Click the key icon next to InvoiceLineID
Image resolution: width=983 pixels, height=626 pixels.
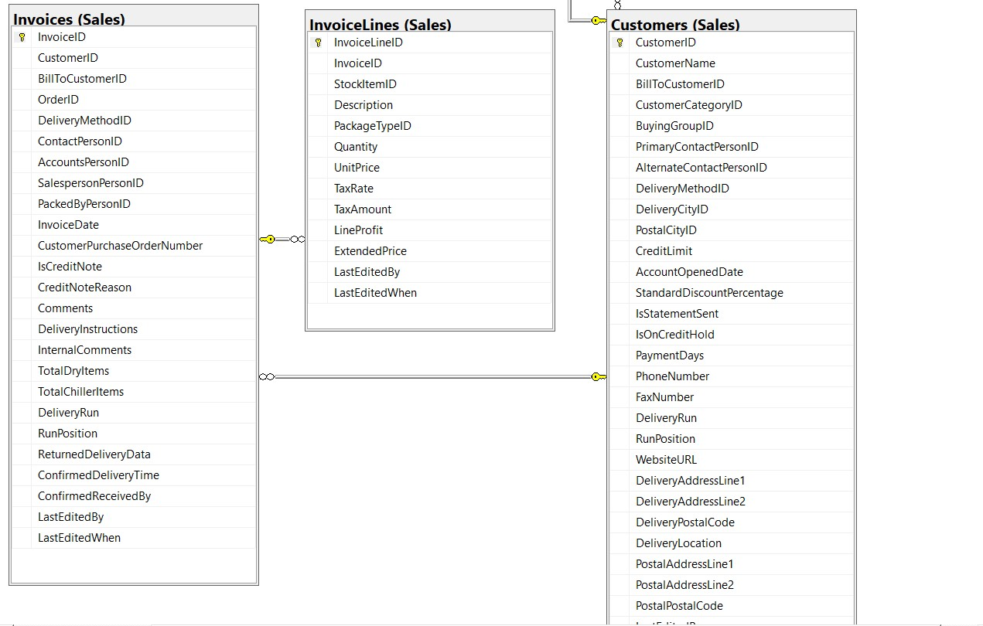point(319,42)
